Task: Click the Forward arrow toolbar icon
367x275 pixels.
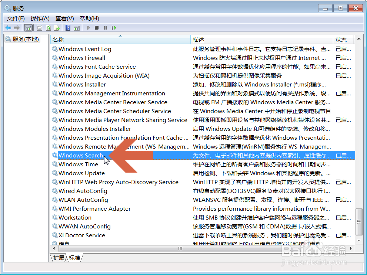Action: [17, 28]
